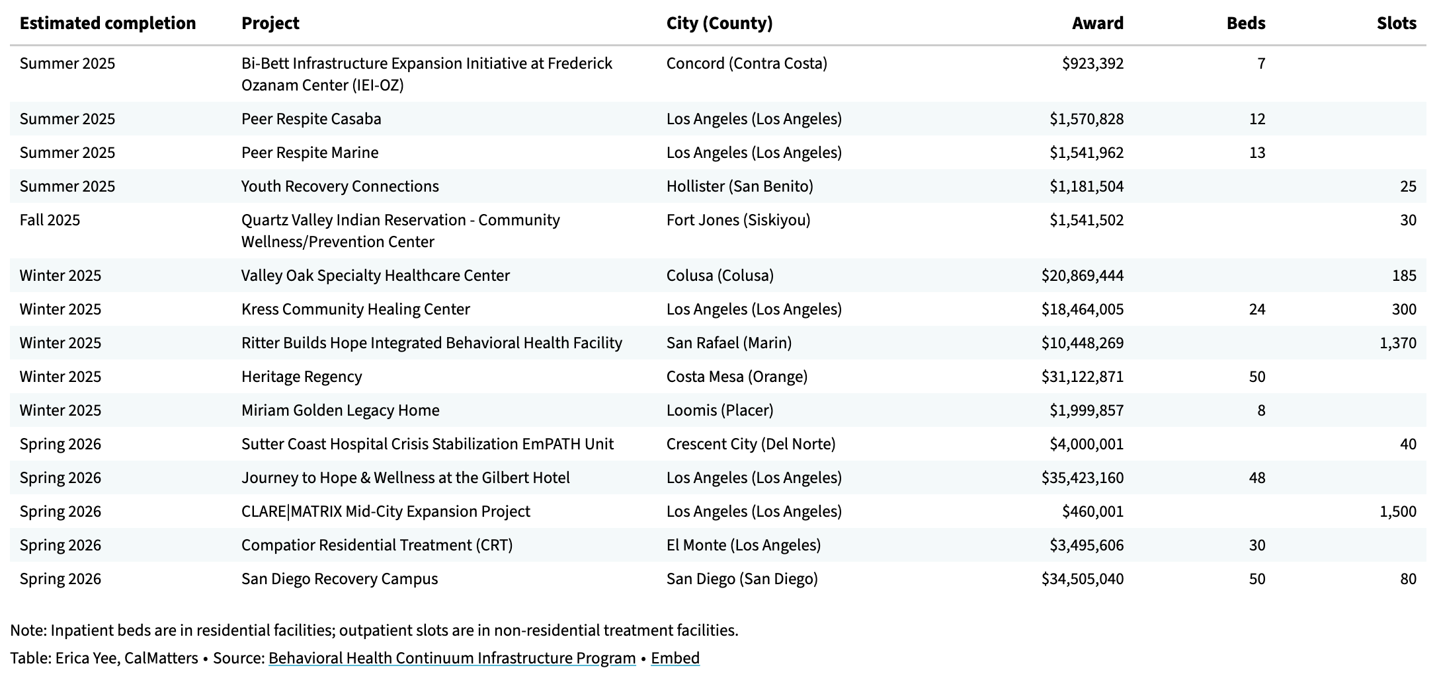Image resolution: width=1439 pixels, height=678 pixels.
Task: Click the Beds column header
Action: click(1245, 23)
